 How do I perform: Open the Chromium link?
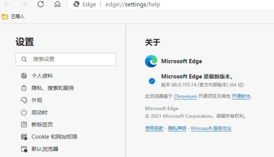(185, 96)
